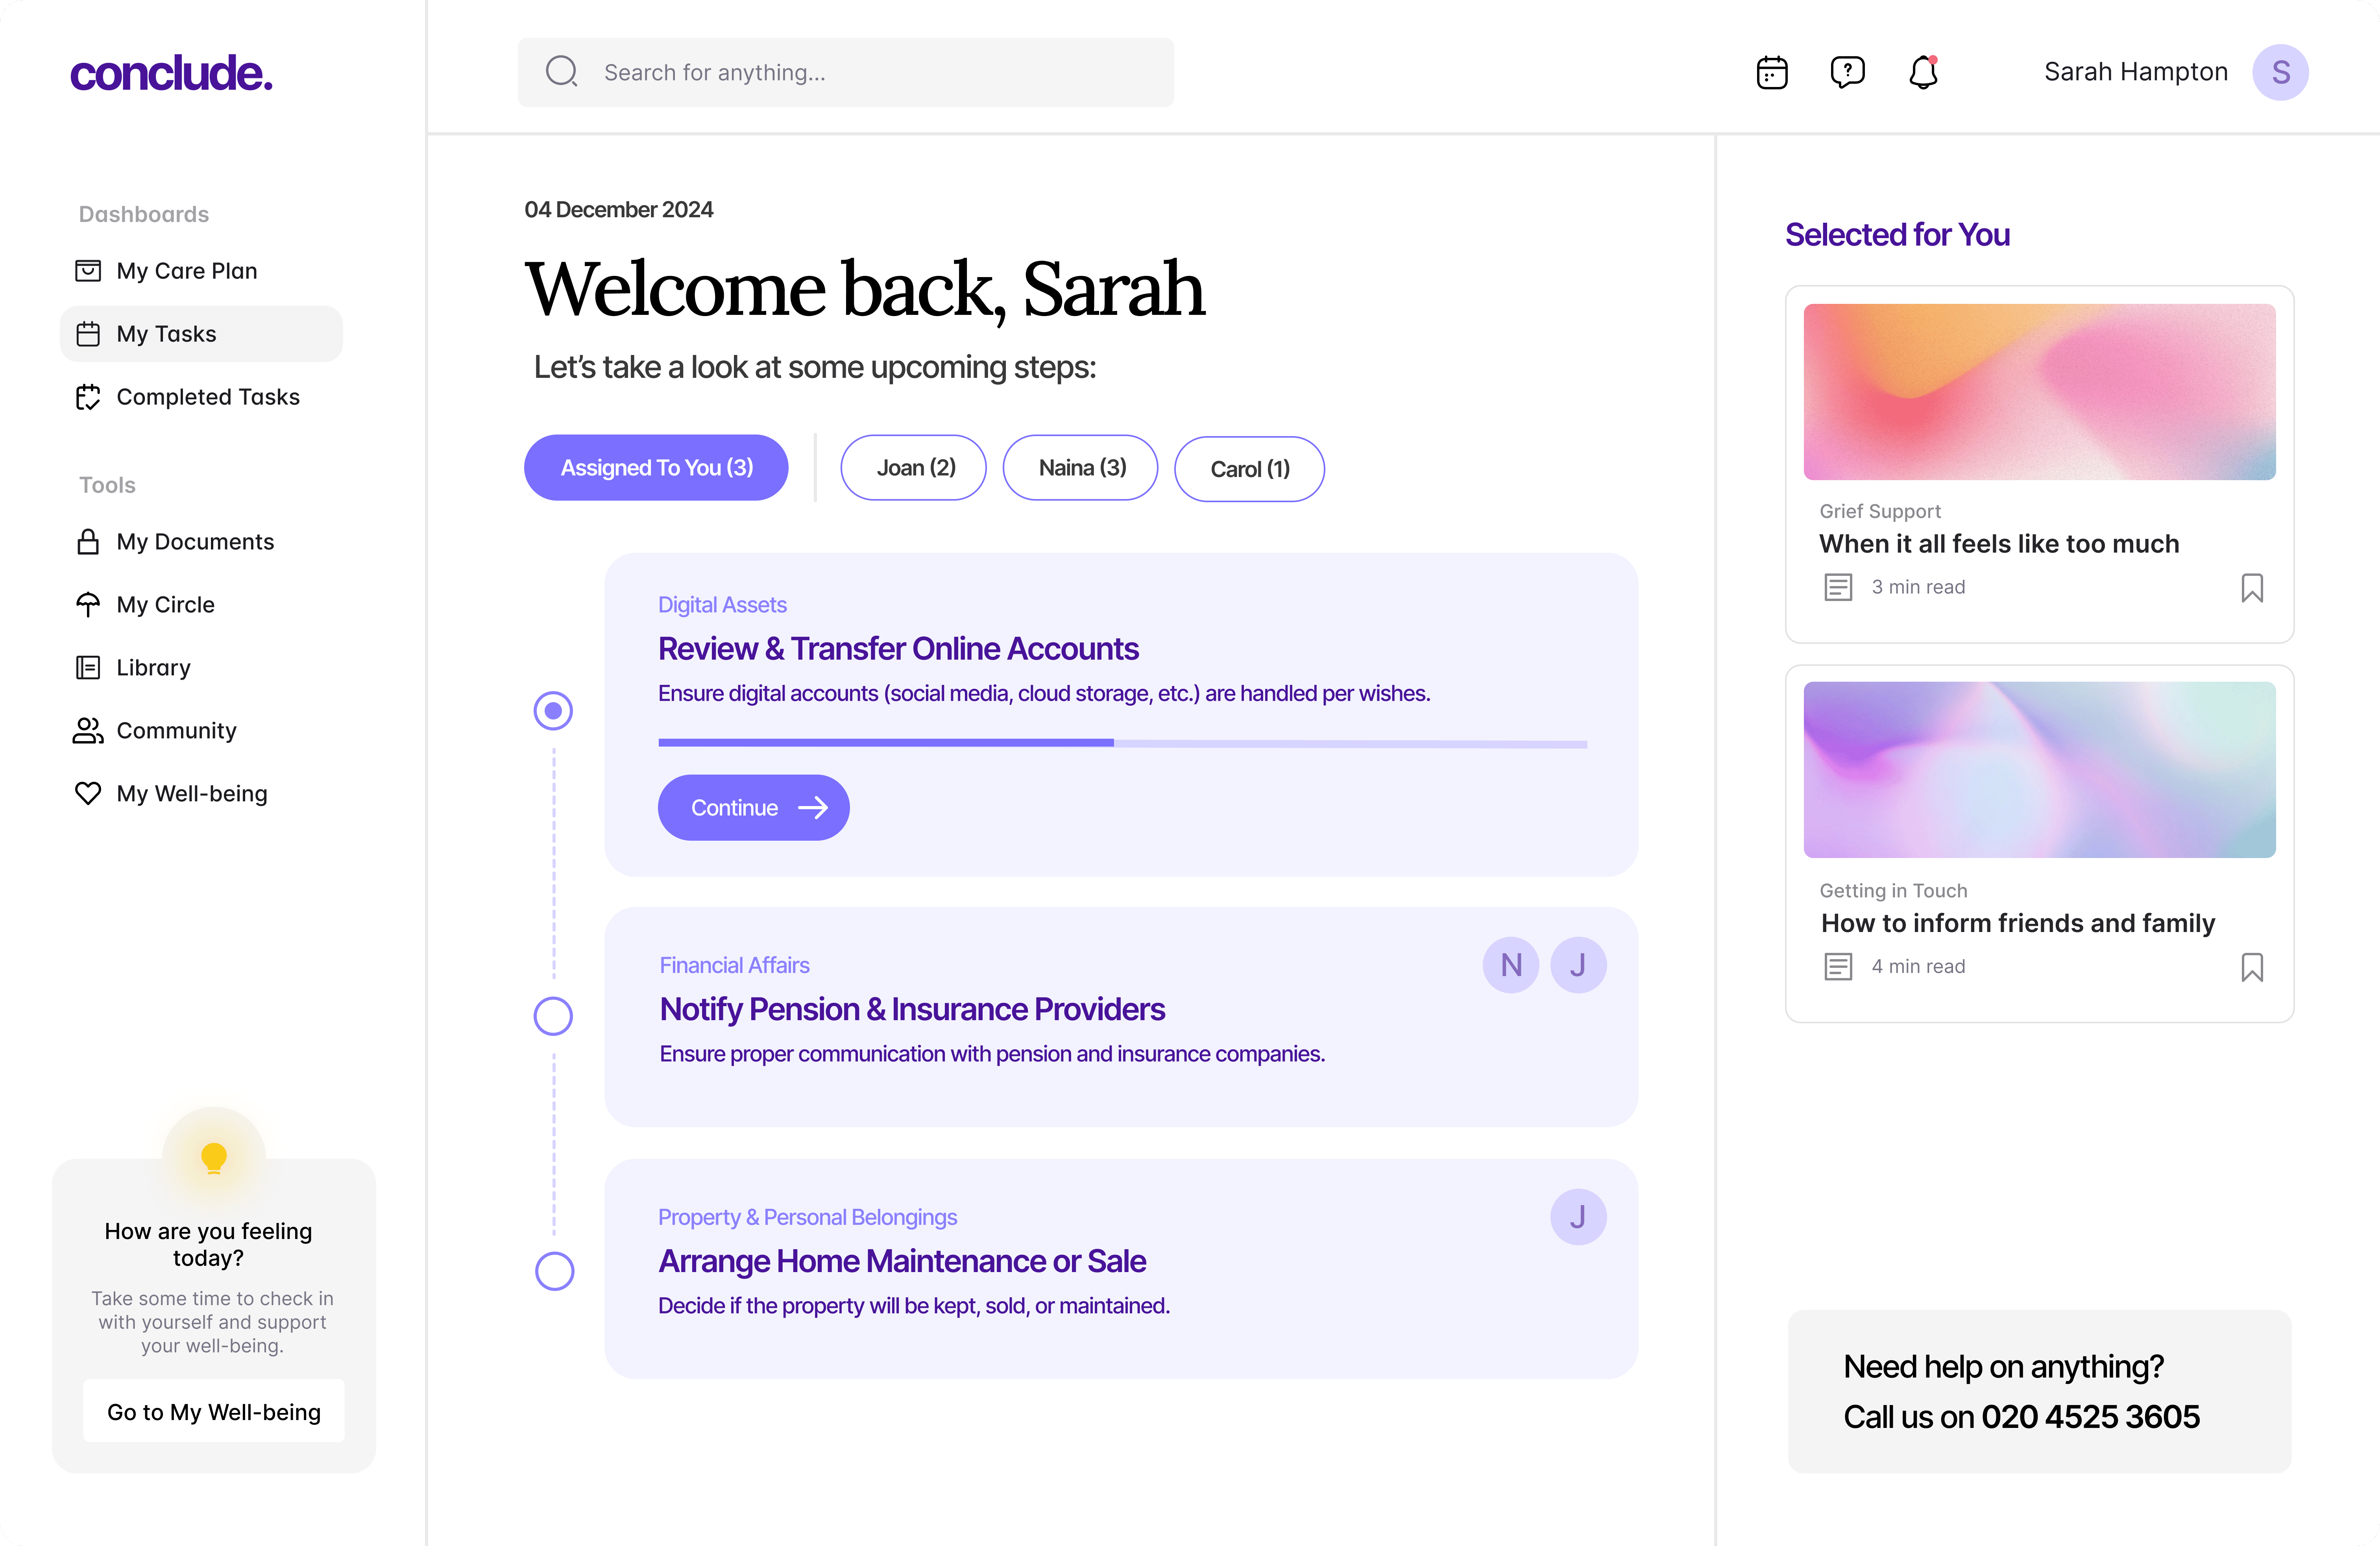Viewport: 2380px width, 1546px height.
Task: Open the notifications bell
Action: coord(1923,72)
